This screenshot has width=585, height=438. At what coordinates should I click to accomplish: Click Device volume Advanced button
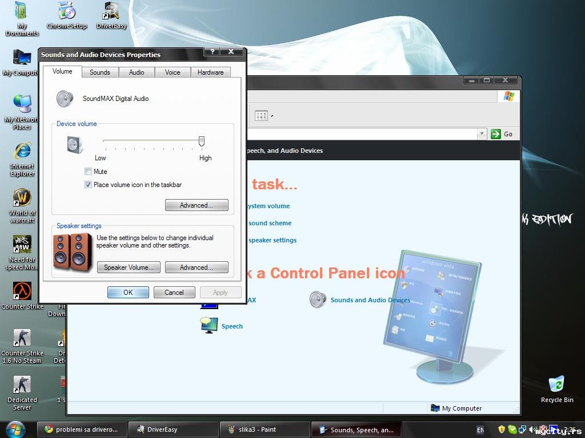[197, 205]
